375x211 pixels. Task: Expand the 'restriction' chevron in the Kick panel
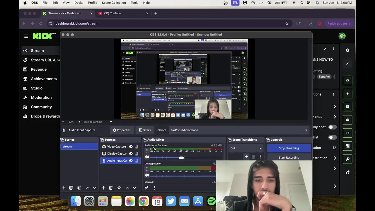click(x=335, y=158)
